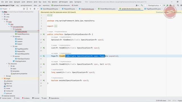Expand all icon in Project panel header
This screenshot has width=182, height=102.
(27, 9)
